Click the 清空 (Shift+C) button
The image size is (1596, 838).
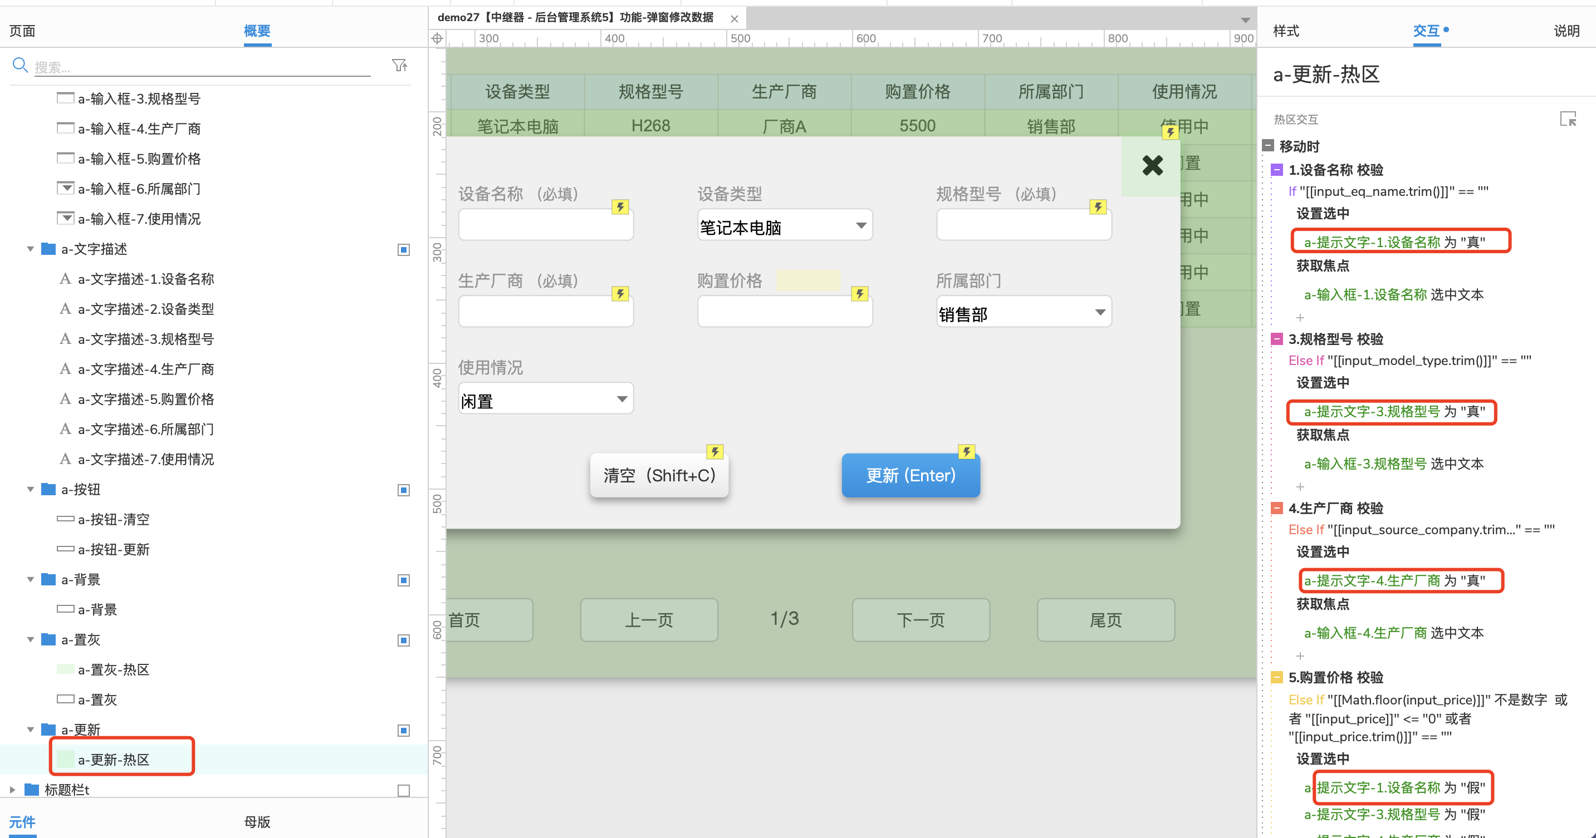tap(659, 475)
